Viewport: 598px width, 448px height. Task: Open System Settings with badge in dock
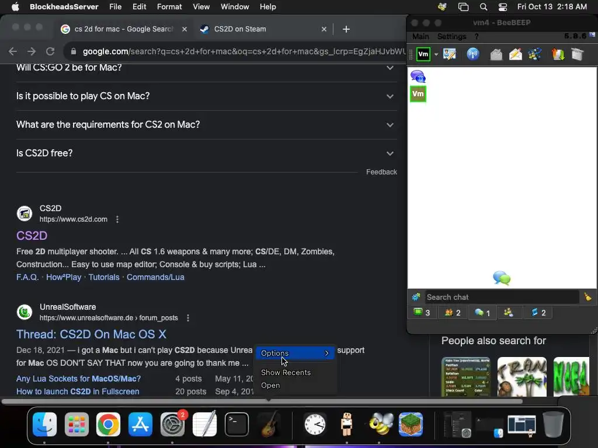(172, 424)
